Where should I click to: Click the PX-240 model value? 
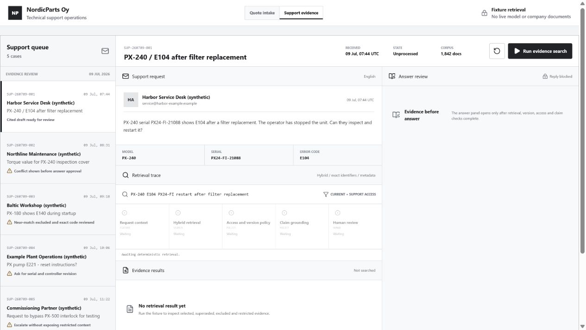[x=129, y=158]
